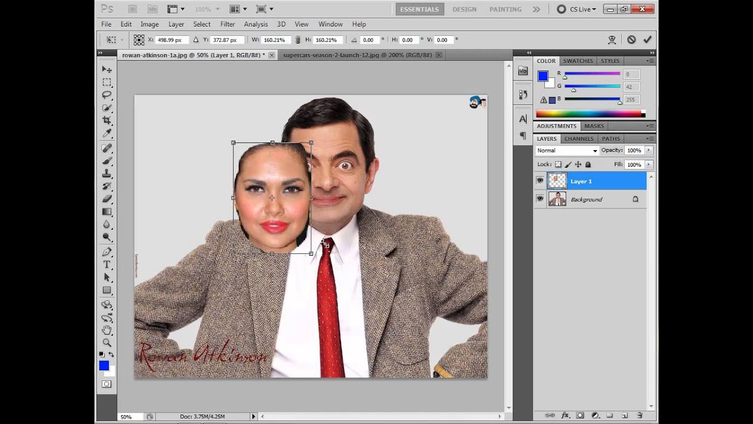Select the Horizontal Type tool
This screenshot has width=753, height=424.
106,265
